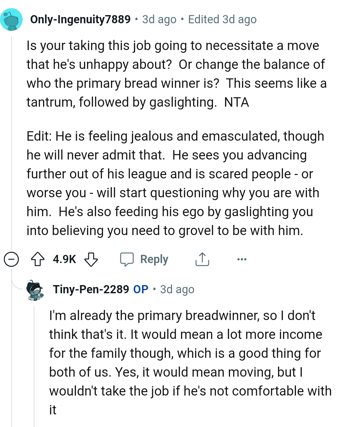
Task: Click the minus collapse icon beside the vote row
Action: point(11,259)
